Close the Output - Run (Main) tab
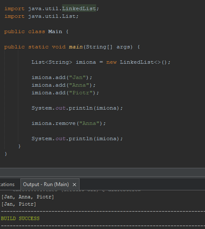This screenshot has width=205, height=229. click(x=74, y=184)
